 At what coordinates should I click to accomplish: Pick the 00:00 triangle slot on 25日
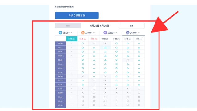128,43
